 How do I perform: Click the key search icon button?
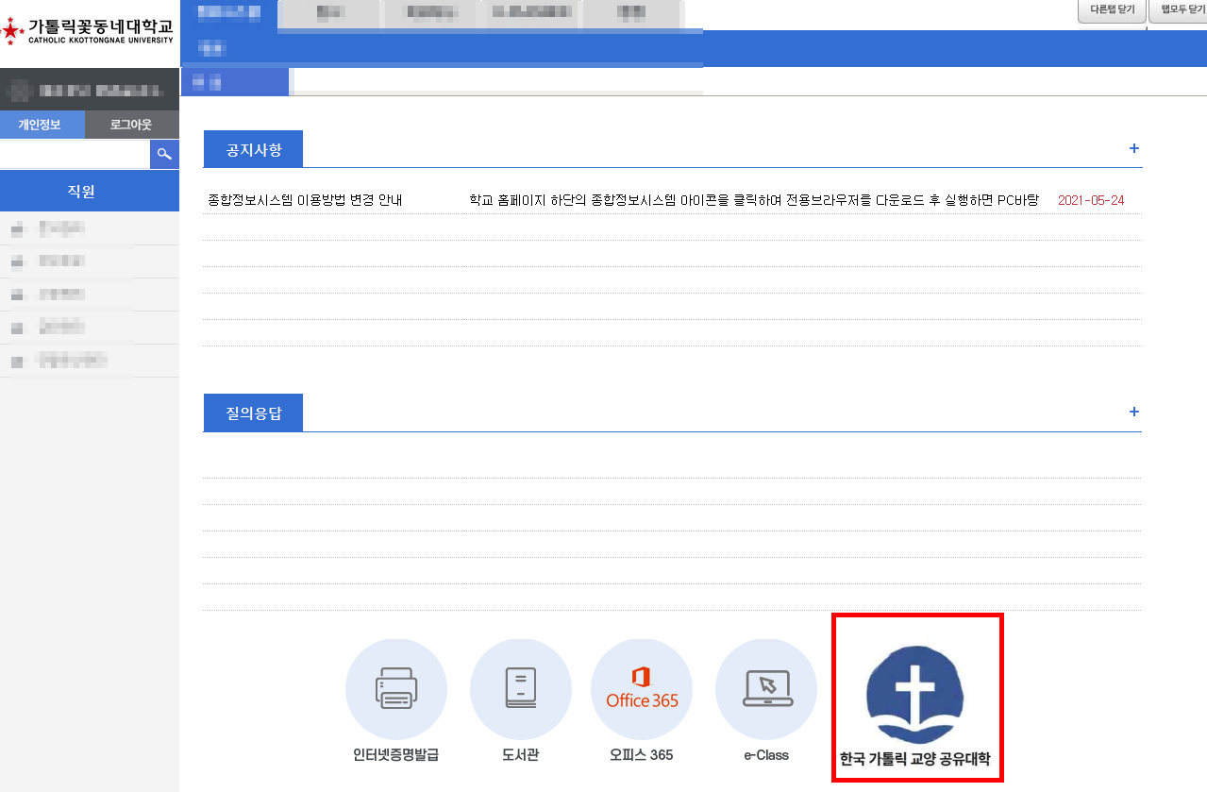click(x=164, y=154)
